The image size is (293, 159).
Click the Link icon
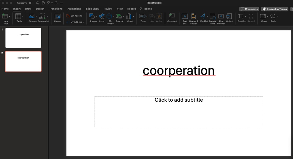click(x=152, y=16)
